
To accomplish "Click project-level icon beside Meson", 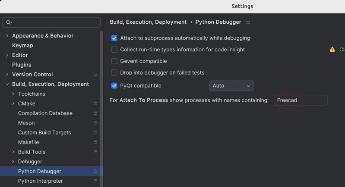I will 95,123.
